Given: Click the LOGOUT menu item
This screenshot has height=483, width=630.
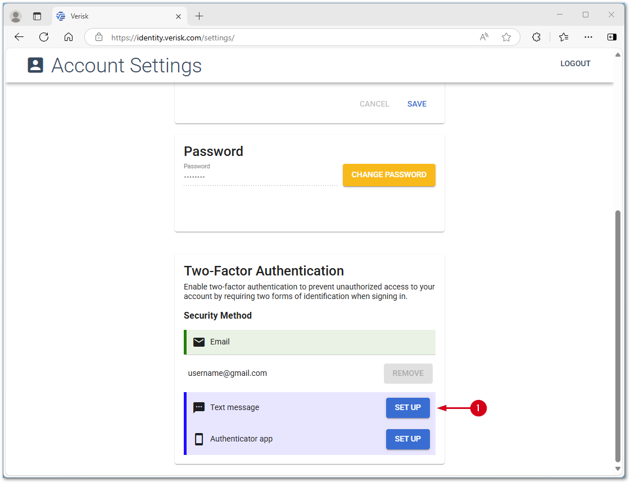Looking at the screenshot, I should [x=575, y=63].
